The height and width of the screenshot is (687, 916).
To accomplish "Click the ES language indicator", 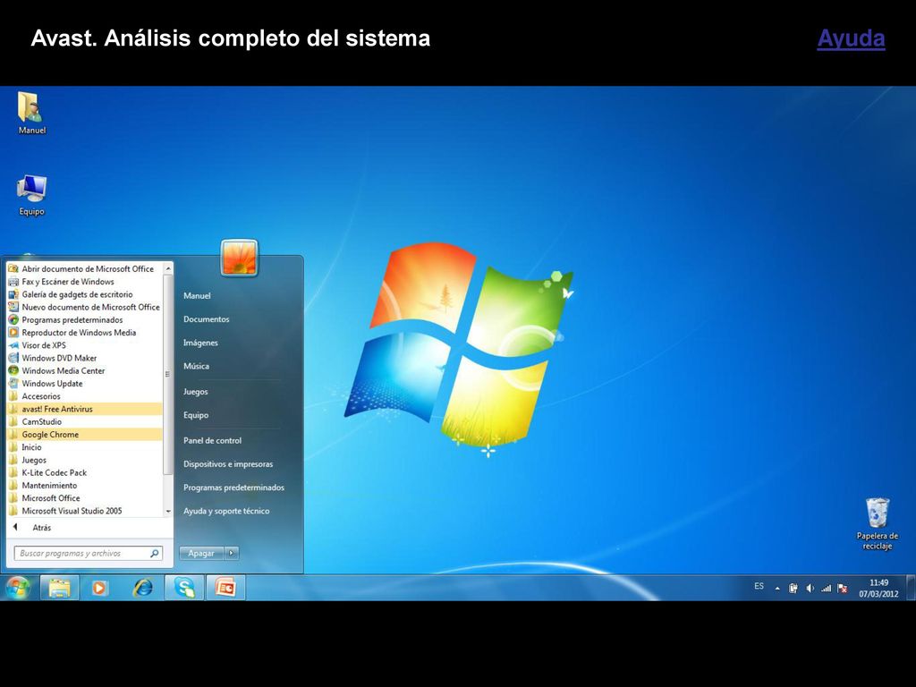I will 759,586.
